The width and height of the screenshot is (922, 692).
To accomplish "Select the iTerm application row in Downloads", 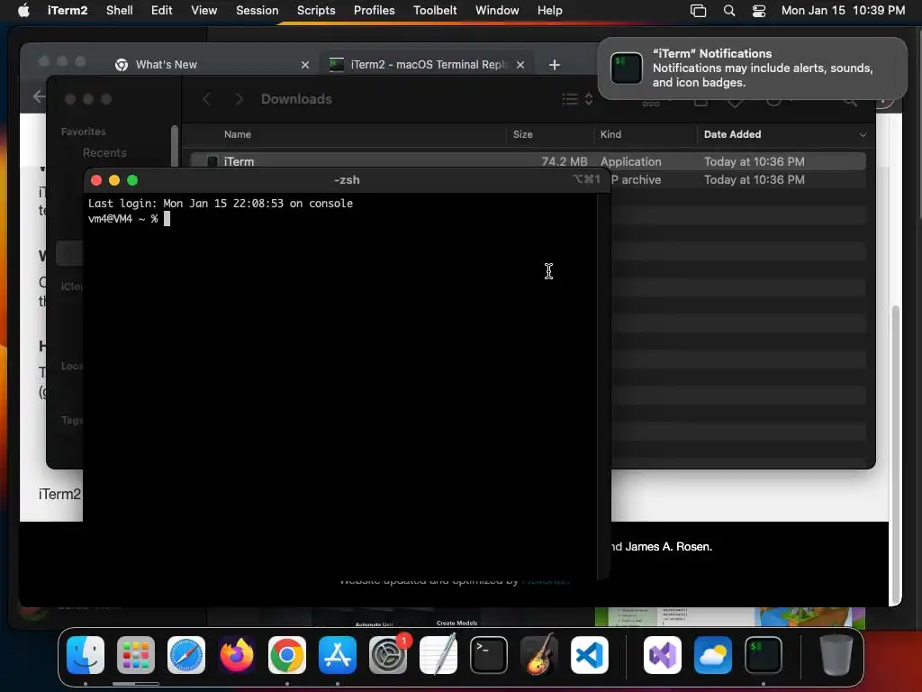I will pos(528,161).
